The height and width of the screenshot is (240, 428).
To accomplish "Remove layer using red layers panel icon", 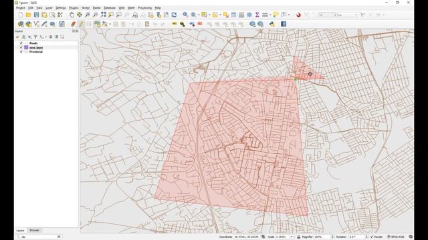I will click(62, 37).
